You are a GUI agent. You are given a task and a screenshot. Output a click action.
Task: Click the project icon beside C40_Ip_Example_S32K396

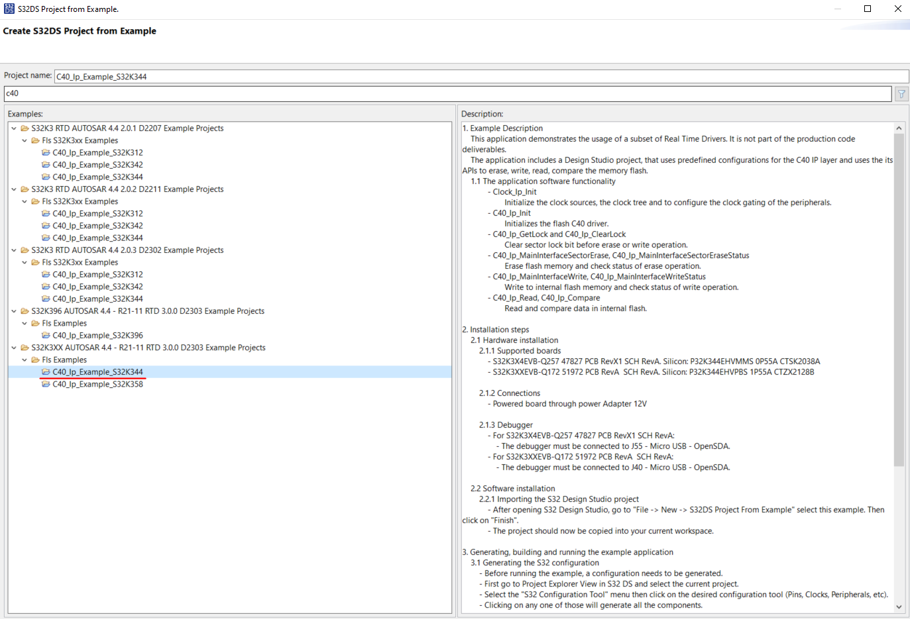pyautogui.click(x=45, y=335)
